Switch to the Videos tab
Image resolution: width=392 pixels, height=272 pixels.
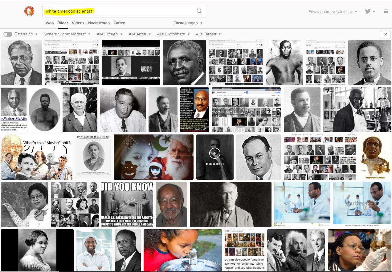pyautogui.click(x=78, y=23)
